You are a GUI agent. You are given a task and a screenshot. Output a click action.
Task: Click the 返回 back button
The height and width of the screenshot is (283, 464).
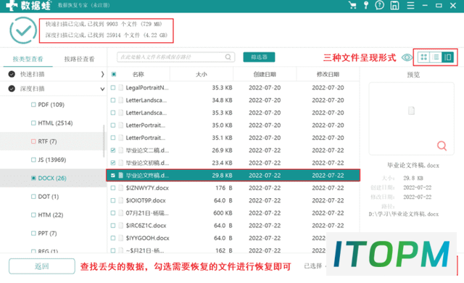click(x=42, y=266)
